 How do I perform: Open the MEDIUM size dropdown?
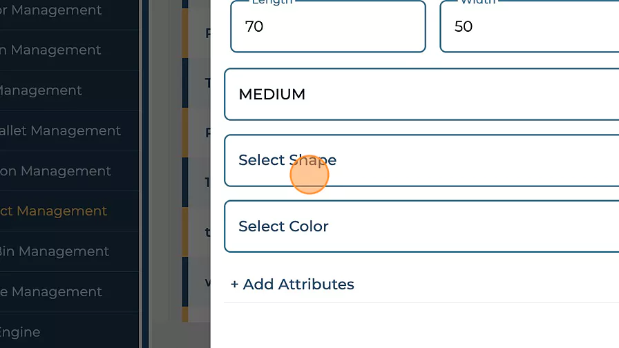point(421,95)
